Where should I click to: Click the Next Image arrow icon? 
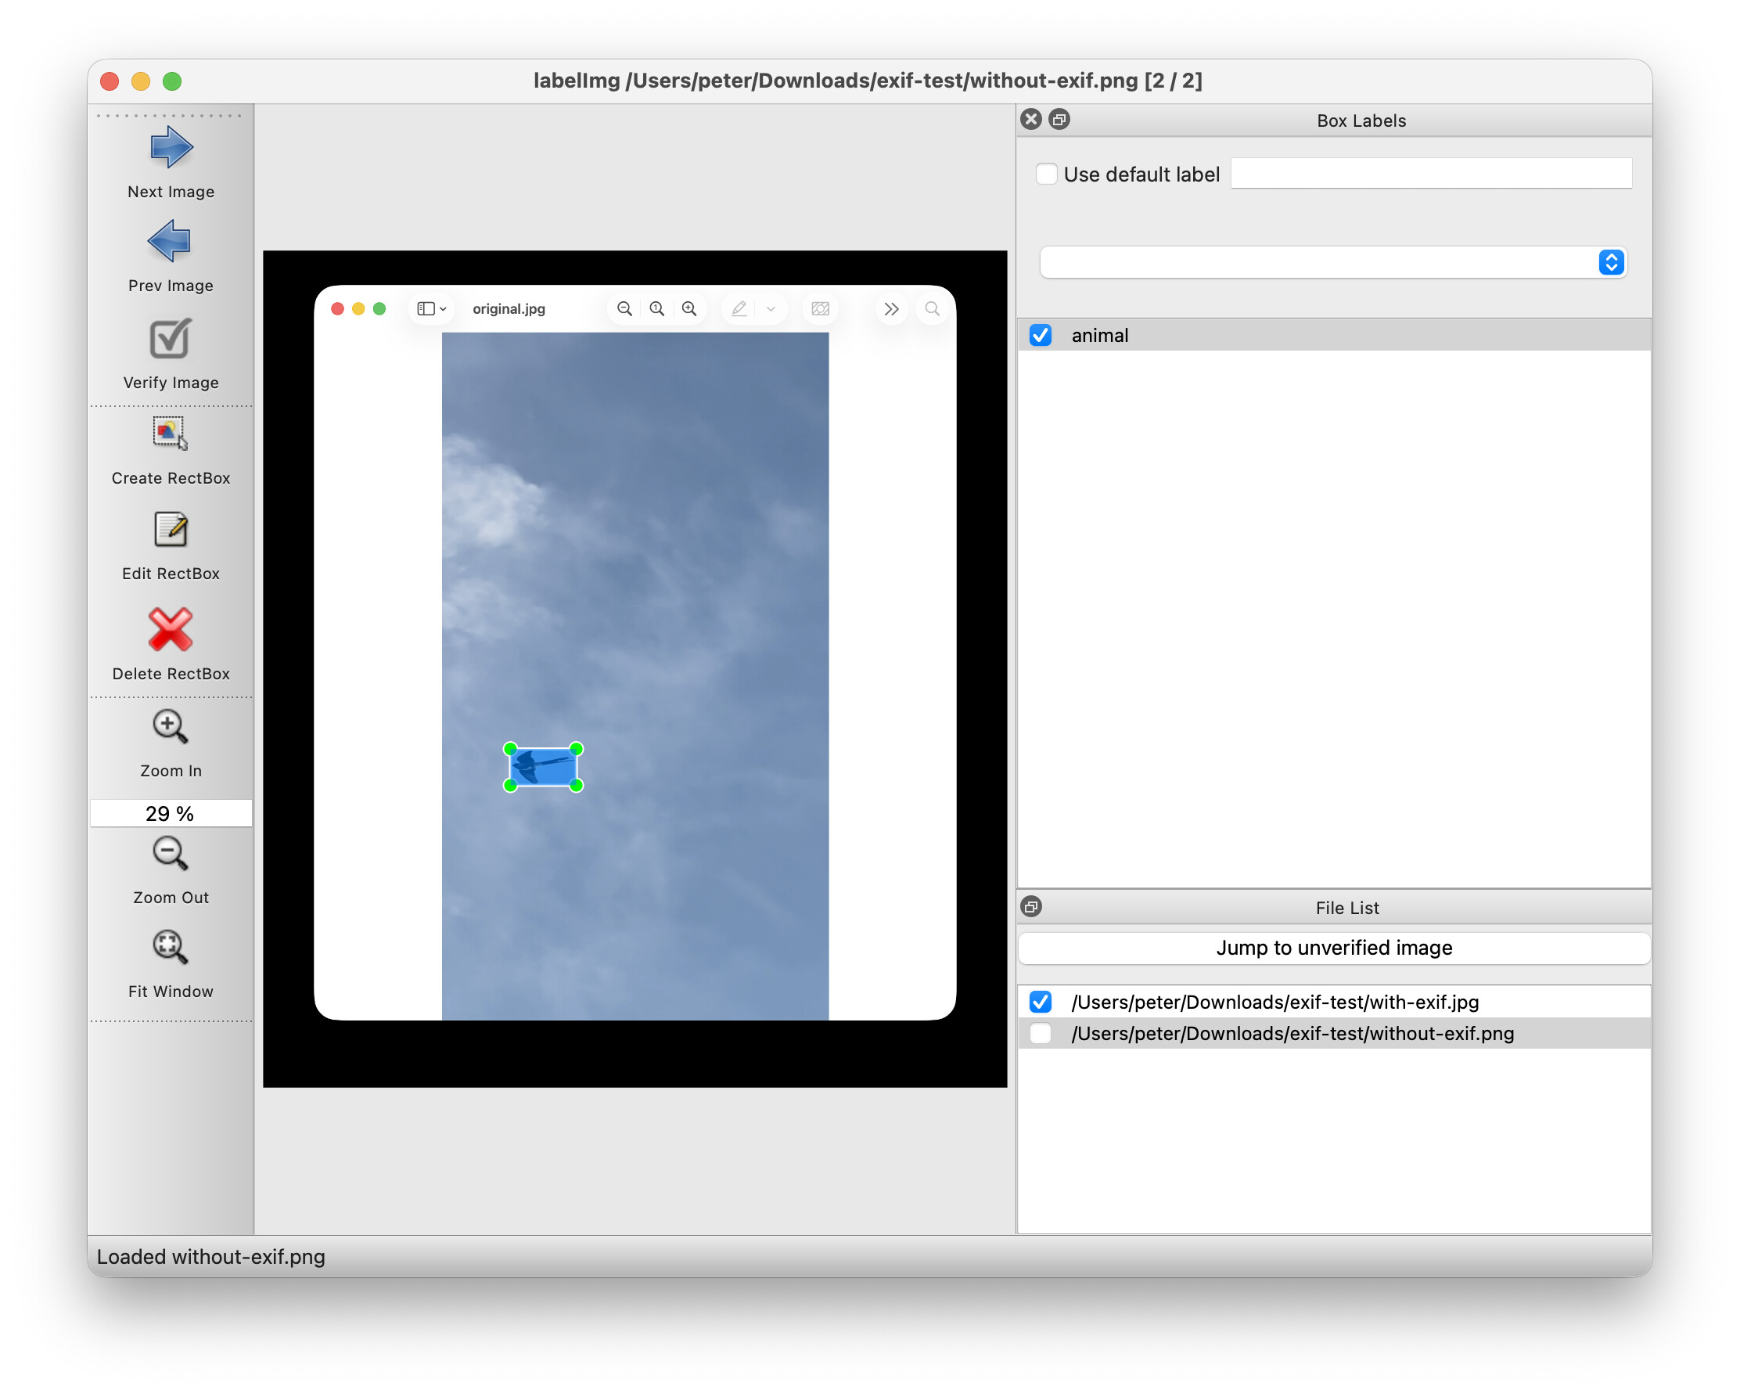pyautogui.click(x=171, y=149)
